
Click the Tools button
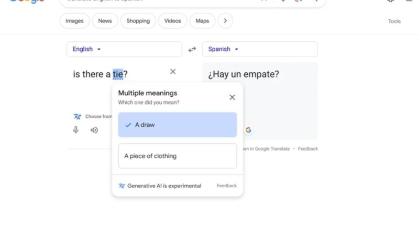pos(394,21)
